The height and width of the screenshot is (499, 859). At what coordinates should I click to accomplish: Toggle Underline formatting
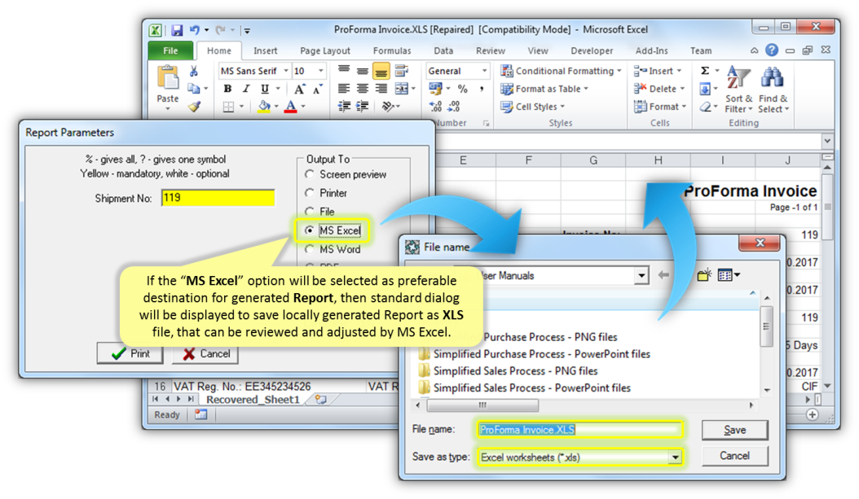click(265, 89)
